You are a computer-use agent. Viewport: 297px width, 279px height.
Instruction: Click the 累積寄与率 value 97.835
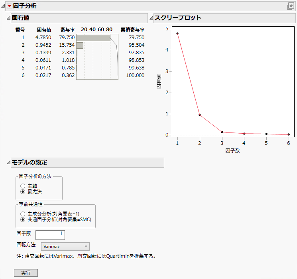click(137, 53)
